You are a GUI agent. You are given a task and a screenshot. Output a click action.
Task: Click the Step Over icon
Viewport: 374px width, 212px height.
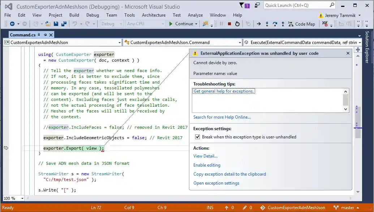(x=275, y=24)
